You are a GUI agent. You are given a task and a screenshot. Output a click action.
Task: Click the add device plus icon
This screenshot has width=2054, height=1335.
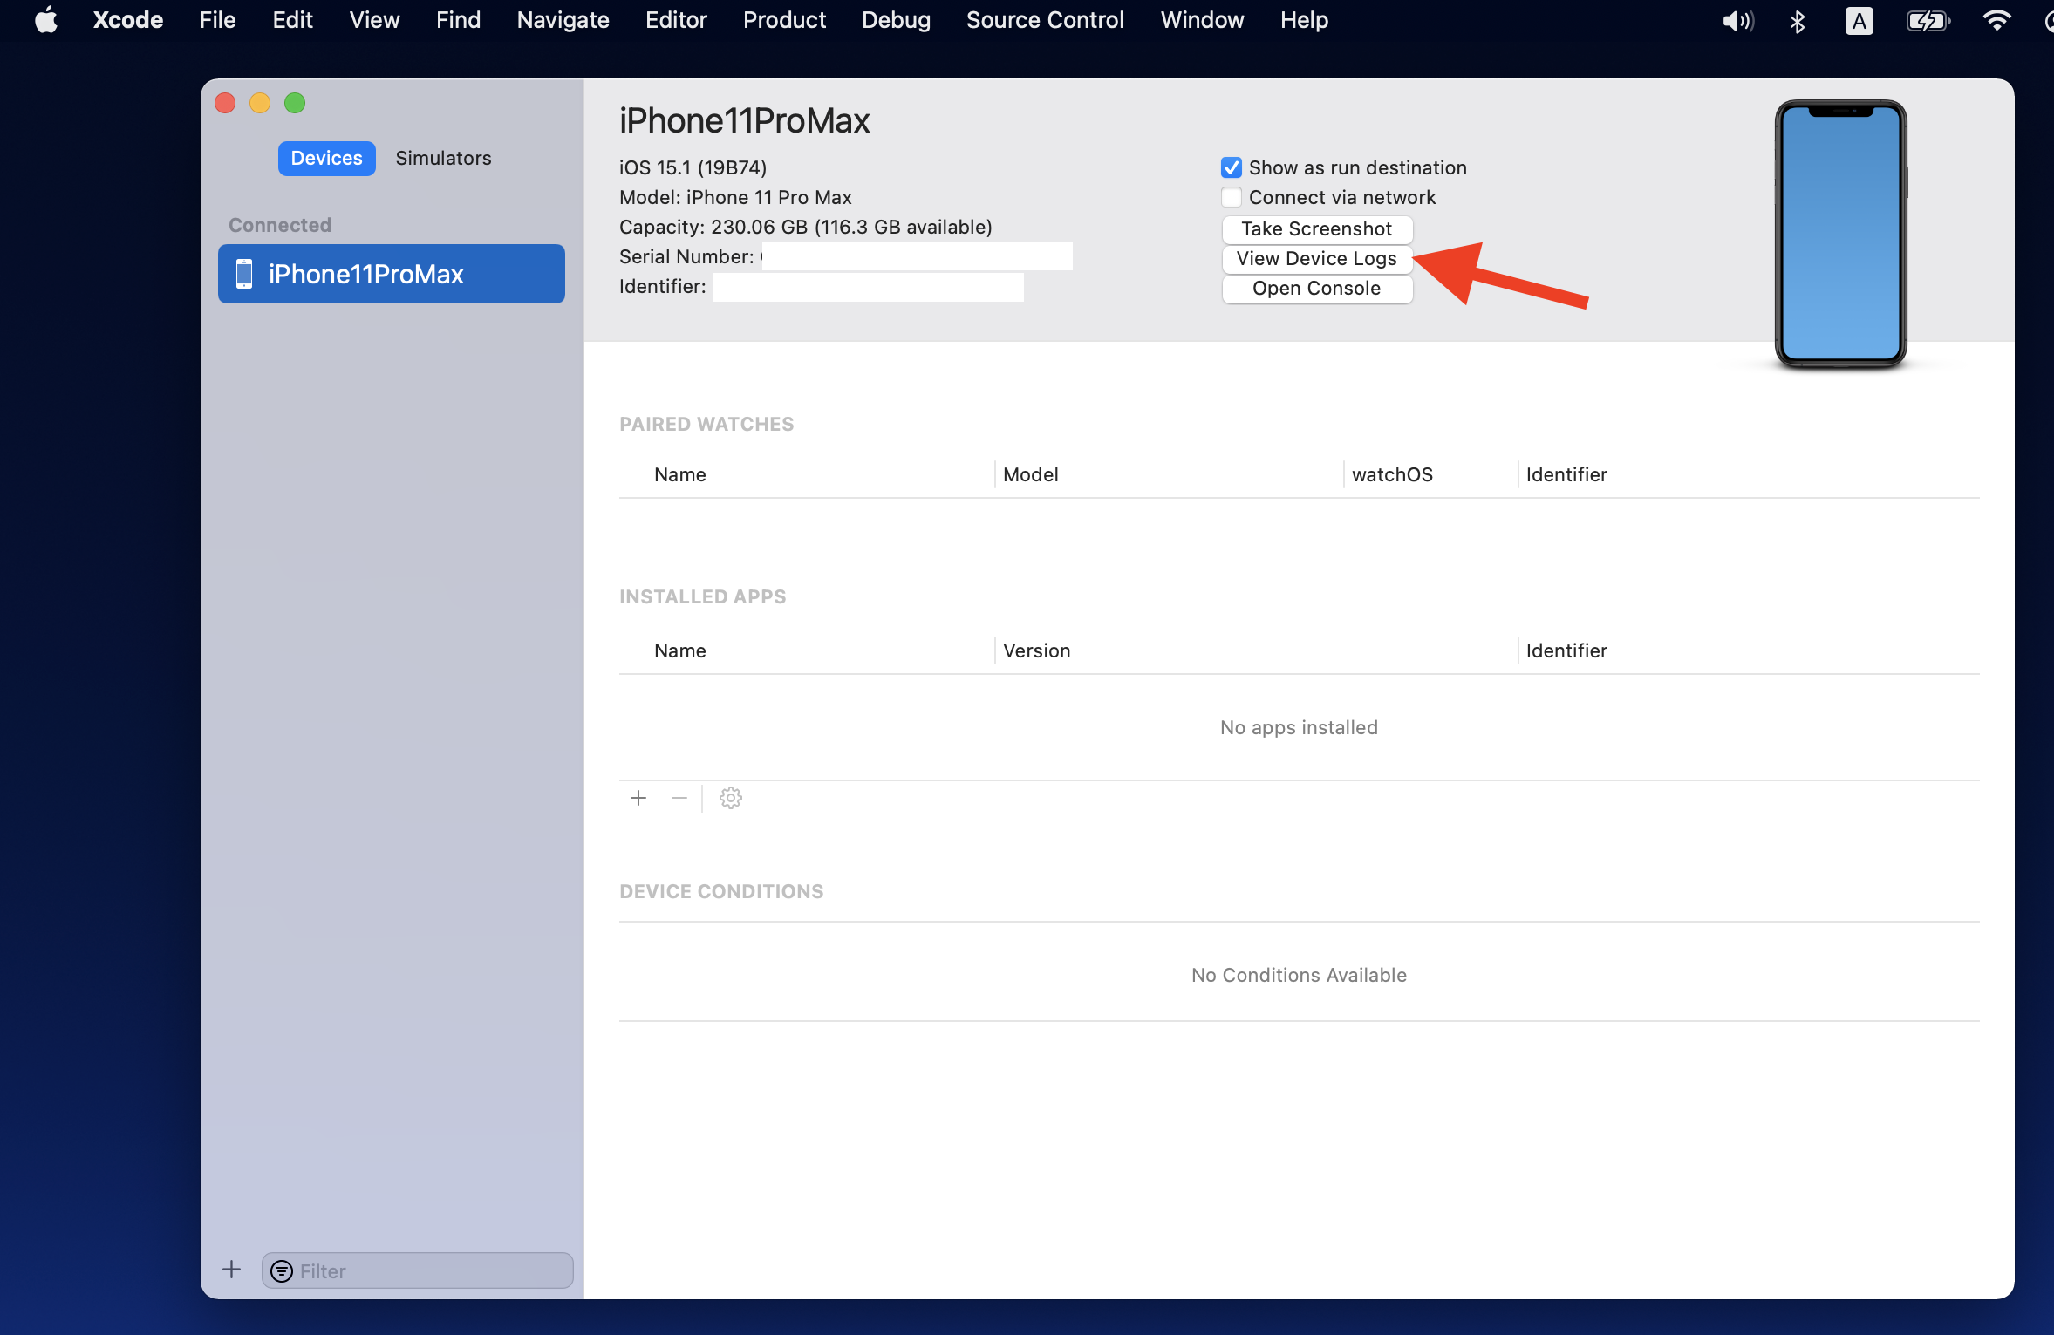point(231,1270)
